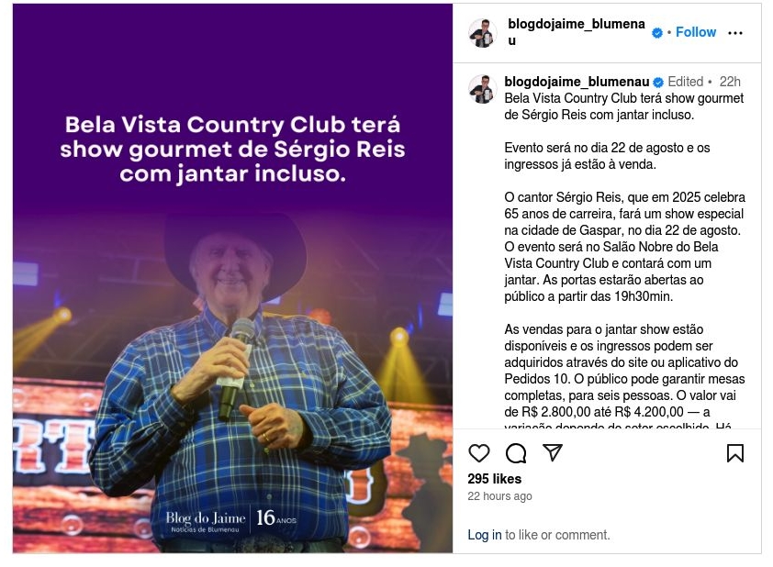Click the 22 hours ago timestamp
The image size is (773, 567).
[x=499, y=496]
